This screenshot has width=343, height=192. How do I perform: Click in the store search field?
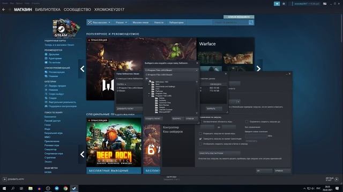(230, 22)
